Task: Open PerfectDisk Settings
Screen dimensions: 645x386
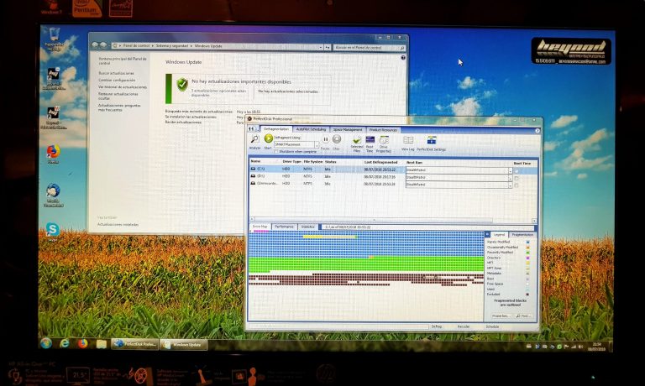Action: click(x=432, y=141)
